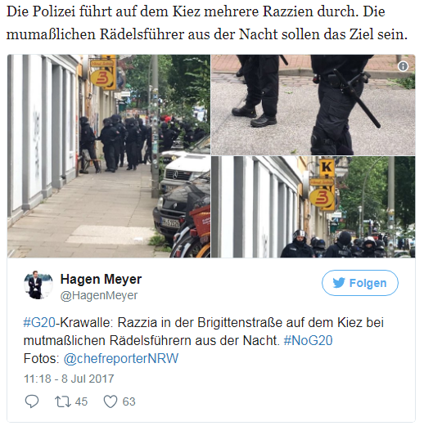Open the @HagenMeyer handle link
424x426 pixels.
pyautogui.click(x=99, y=295)
